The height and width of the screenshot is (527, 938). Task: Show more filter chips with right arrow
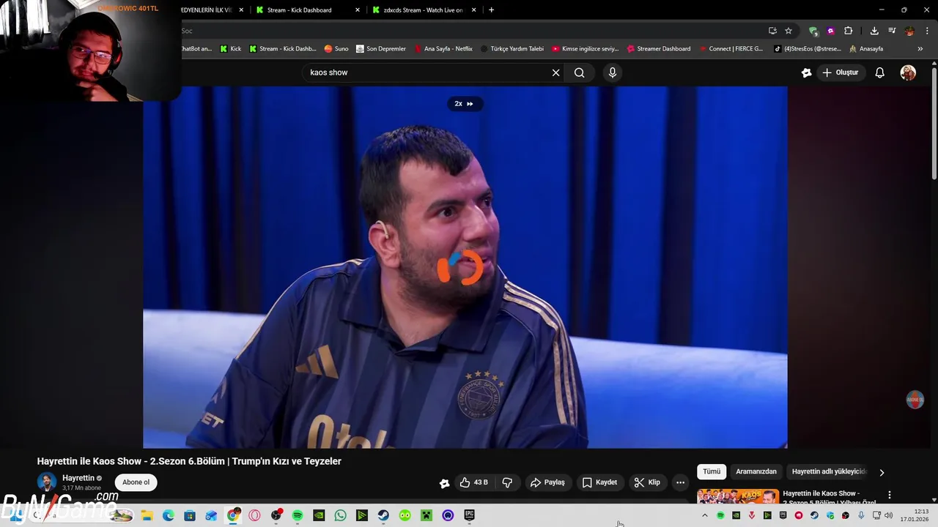click(882, 472)
